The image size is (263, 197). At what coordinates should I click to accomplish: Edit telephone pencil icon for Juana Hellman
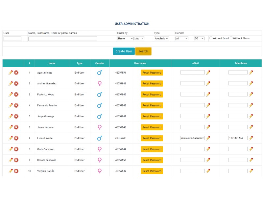251,127
